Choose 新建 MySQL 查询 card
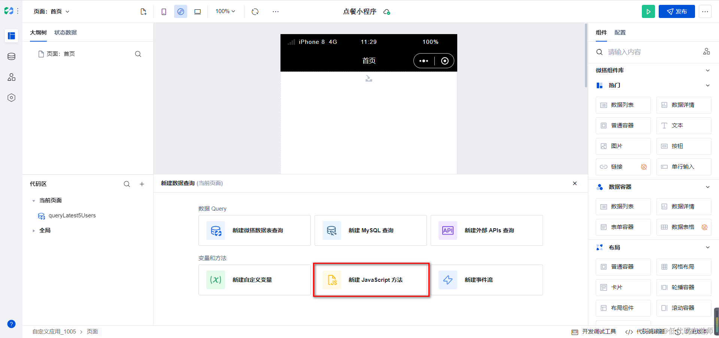Viewport: 719px width, 338px height. click(x=371, y=230)
